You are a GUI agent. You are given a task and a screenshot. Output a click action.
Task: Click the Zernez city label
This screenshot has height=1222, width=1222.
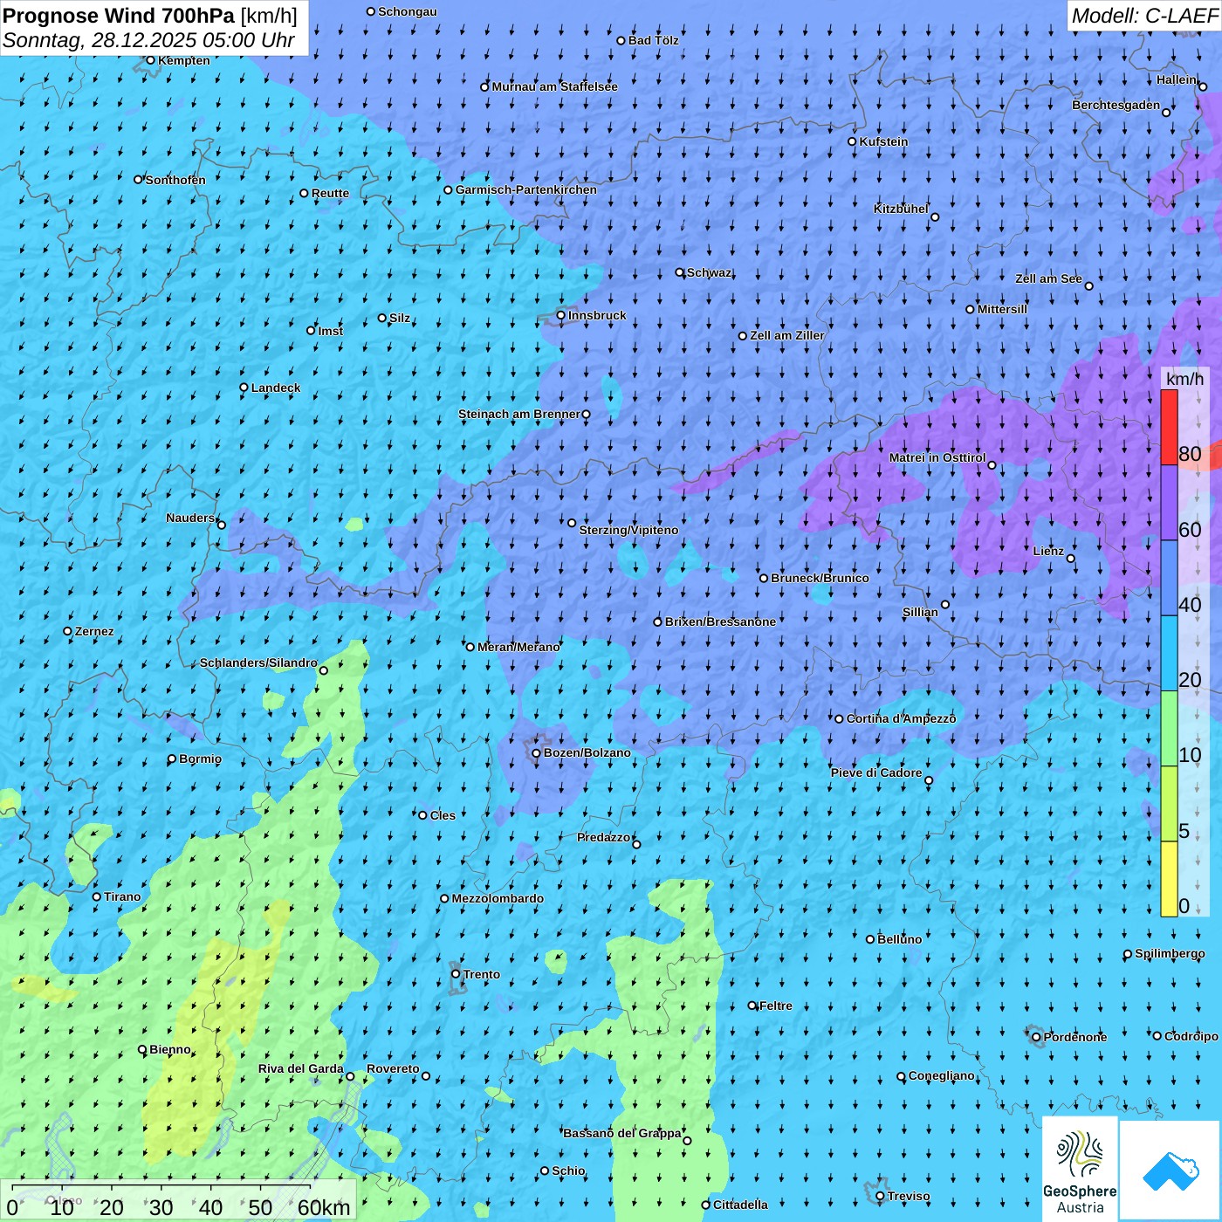click(x=94, y=631)
